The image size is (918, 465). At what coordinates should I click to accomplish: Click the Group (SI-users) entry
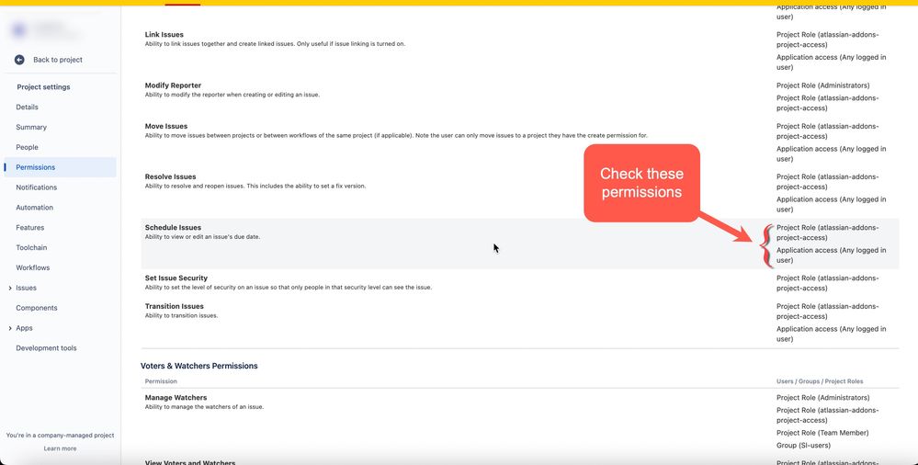tap(803, 446)
